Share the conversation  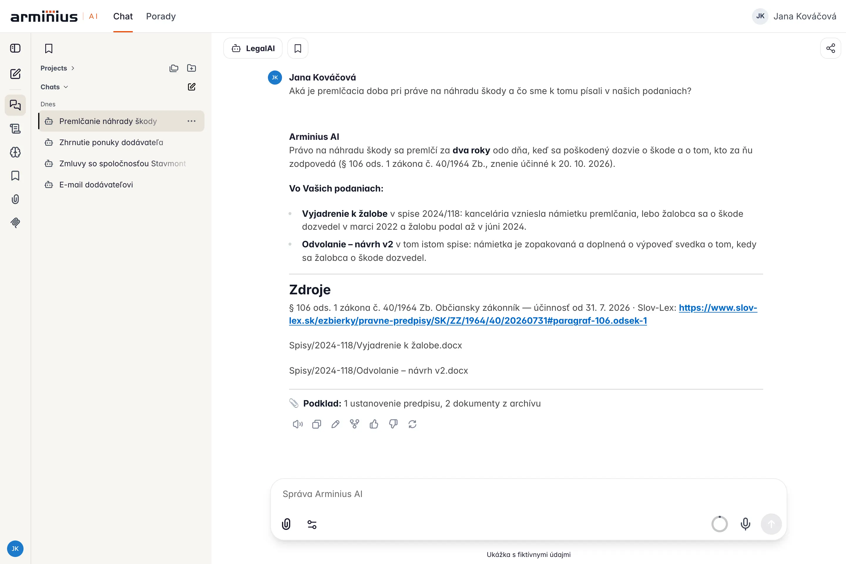(830, 48)
